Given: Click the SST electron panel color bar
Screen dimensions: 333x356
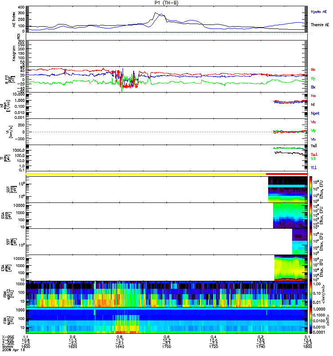Looking at the screenshot, I should pos(311,242).
